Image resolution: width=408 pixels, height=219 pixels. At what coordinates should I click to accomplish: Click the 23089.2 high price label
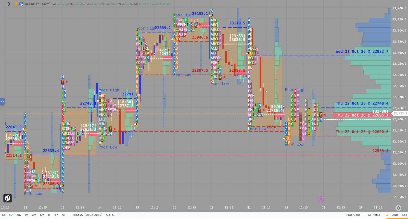pyautogui.click(x=162, y=28)
